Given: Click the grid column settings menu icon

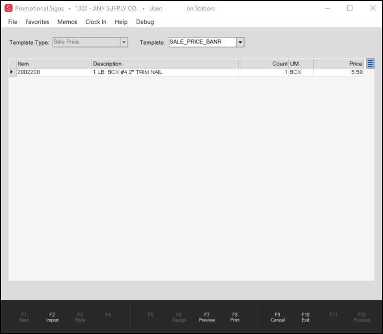Looking at the screenshot, I should tap(370, 63).
